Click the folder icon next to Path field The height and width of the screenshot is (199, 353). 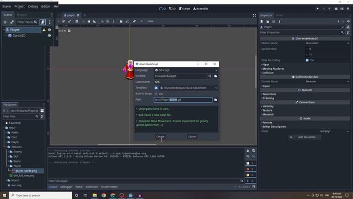[x=216, y=99]
